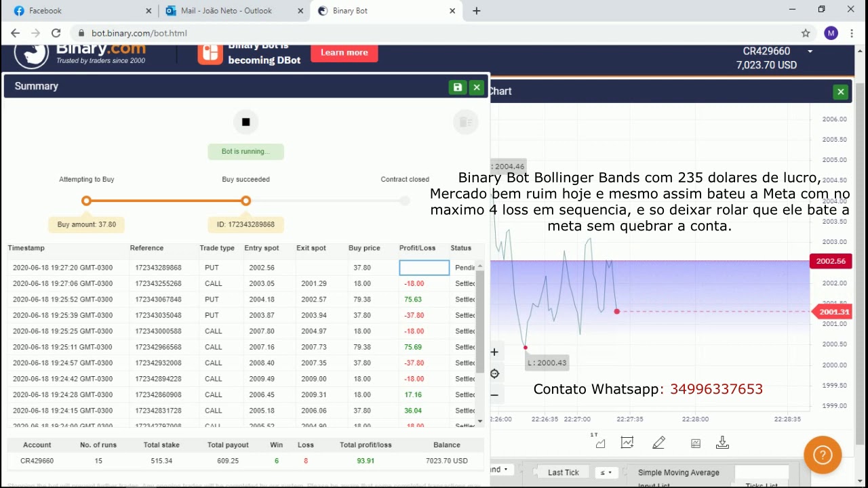Open the chart drawing pencil tool

pyautogui.click(x=658, y=443)
